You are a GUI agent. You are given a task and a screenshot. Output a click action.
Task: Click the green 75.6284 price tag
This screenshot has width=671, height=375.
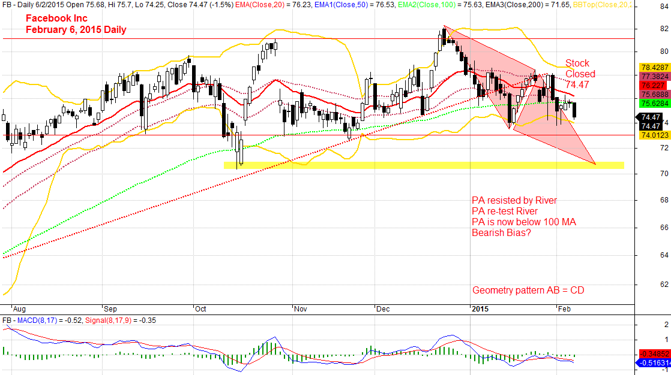click(x=655, y=104)
